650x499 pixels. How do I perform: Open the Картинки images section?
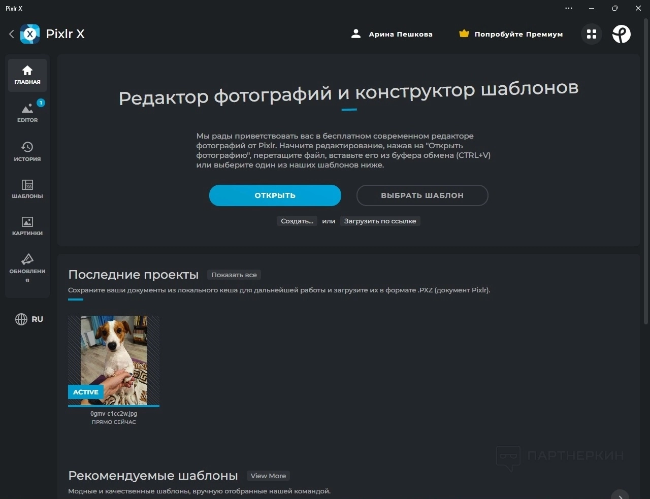27,226
